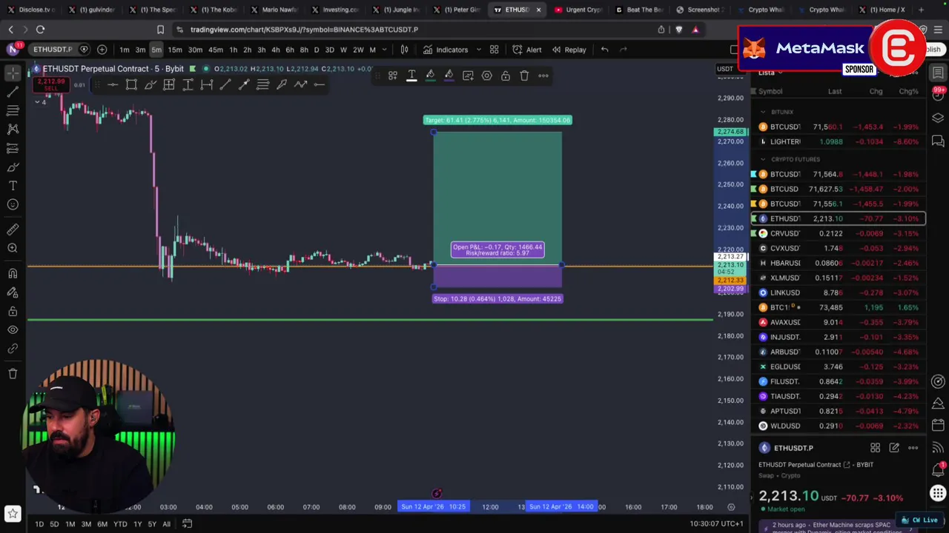Open the ETHUSDT.P symbol search
Viewport: 949px width, 533px height.
point(52,50)
